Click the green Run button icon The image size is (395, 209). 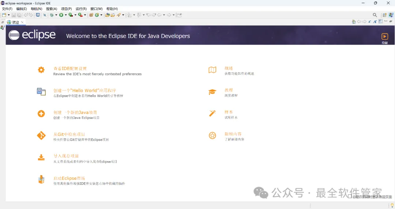pos(61,15)
